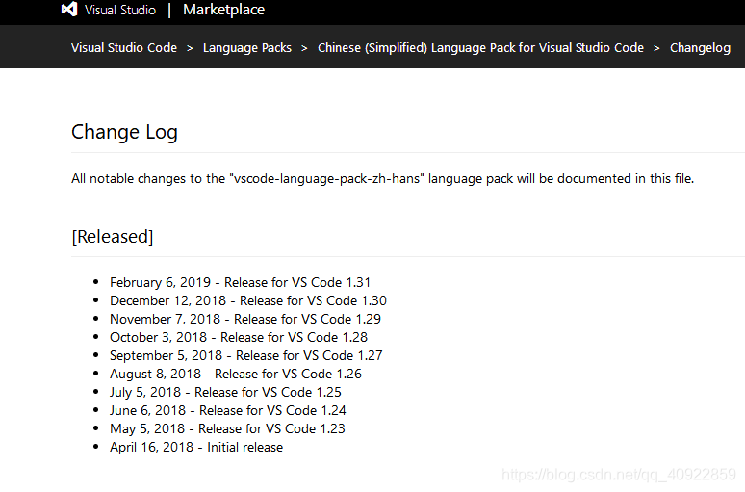Click the VS Code 1.26 release entry

pos(236,375)
